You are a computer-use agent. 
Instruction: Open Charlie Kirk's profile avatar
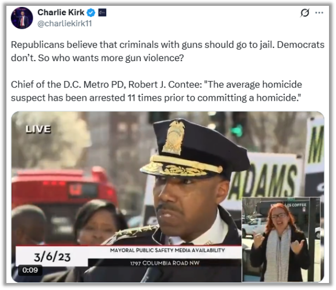(x=22, y=18)
